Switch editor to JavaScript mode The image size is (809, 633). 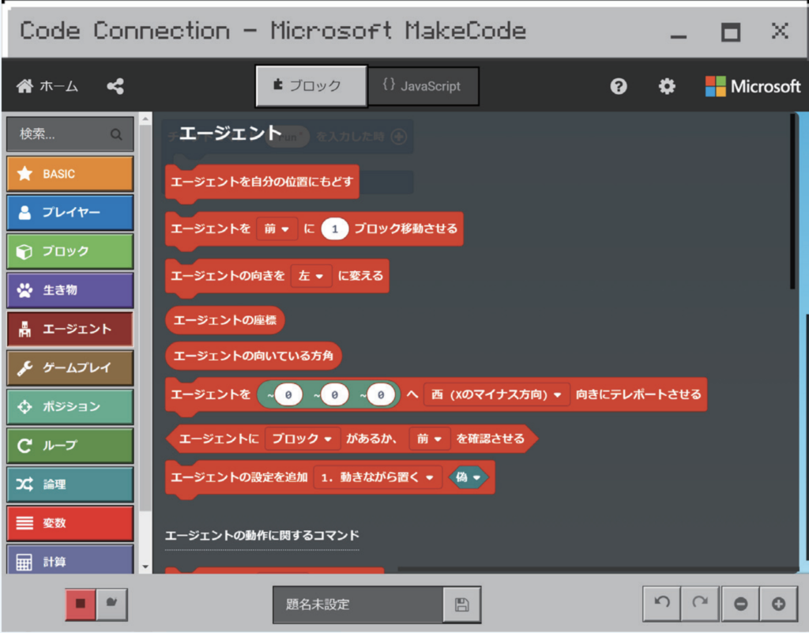422,86
